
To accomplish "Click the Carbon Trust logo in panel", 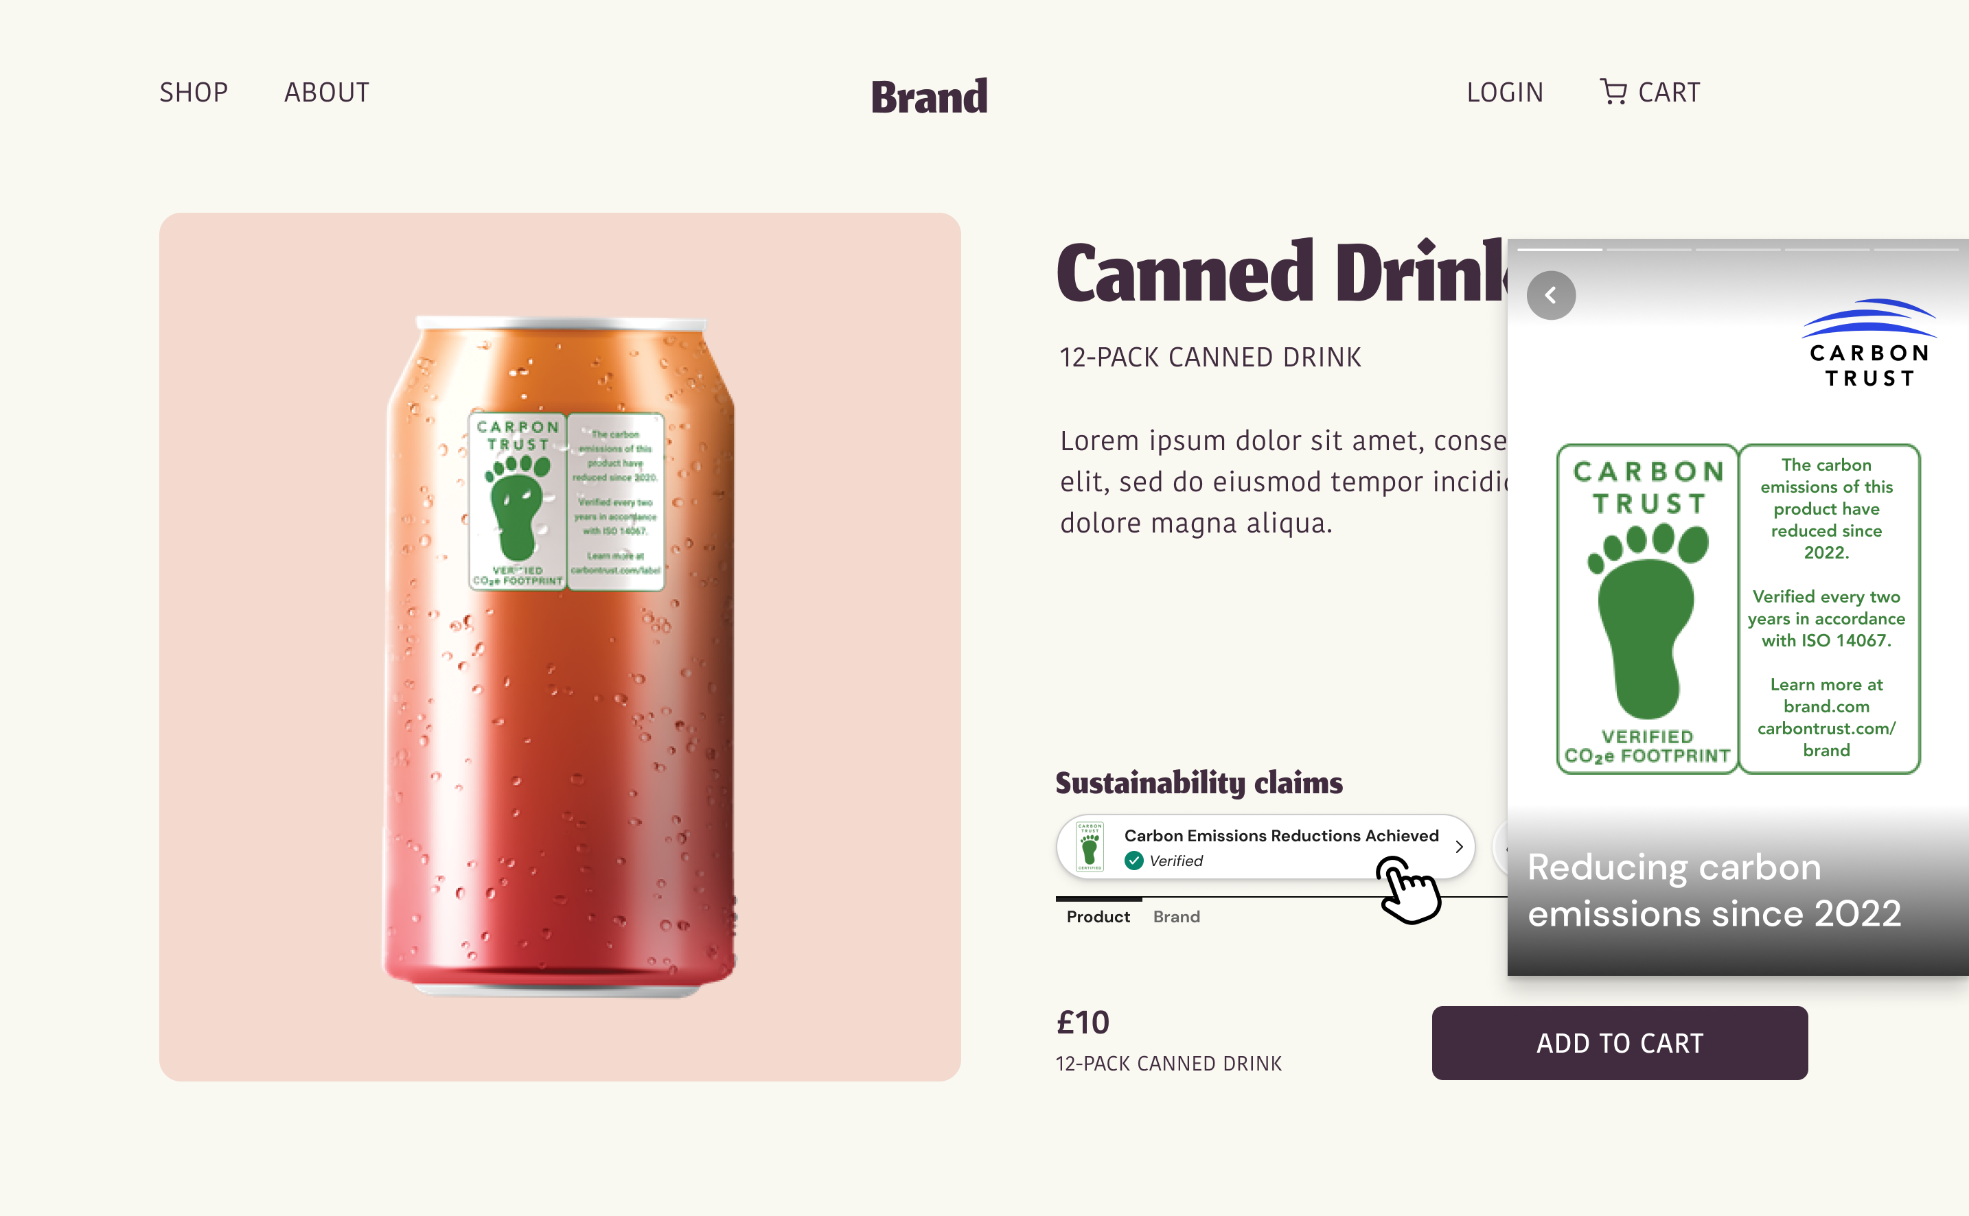I will 1869,343.
